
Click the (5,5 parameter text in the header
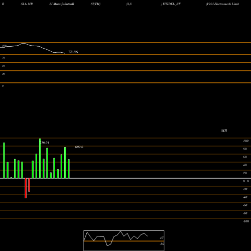(x=129, y=4)
